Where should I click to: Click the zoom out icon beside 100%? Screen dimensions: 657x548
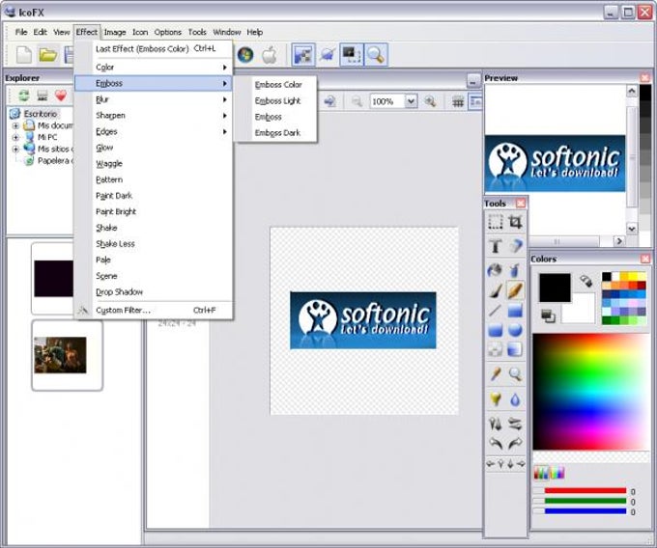tap(357, 101)
